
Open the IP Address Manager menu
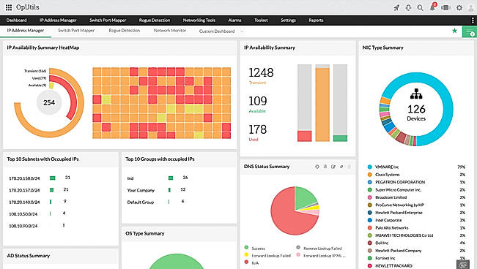(58, 20)
